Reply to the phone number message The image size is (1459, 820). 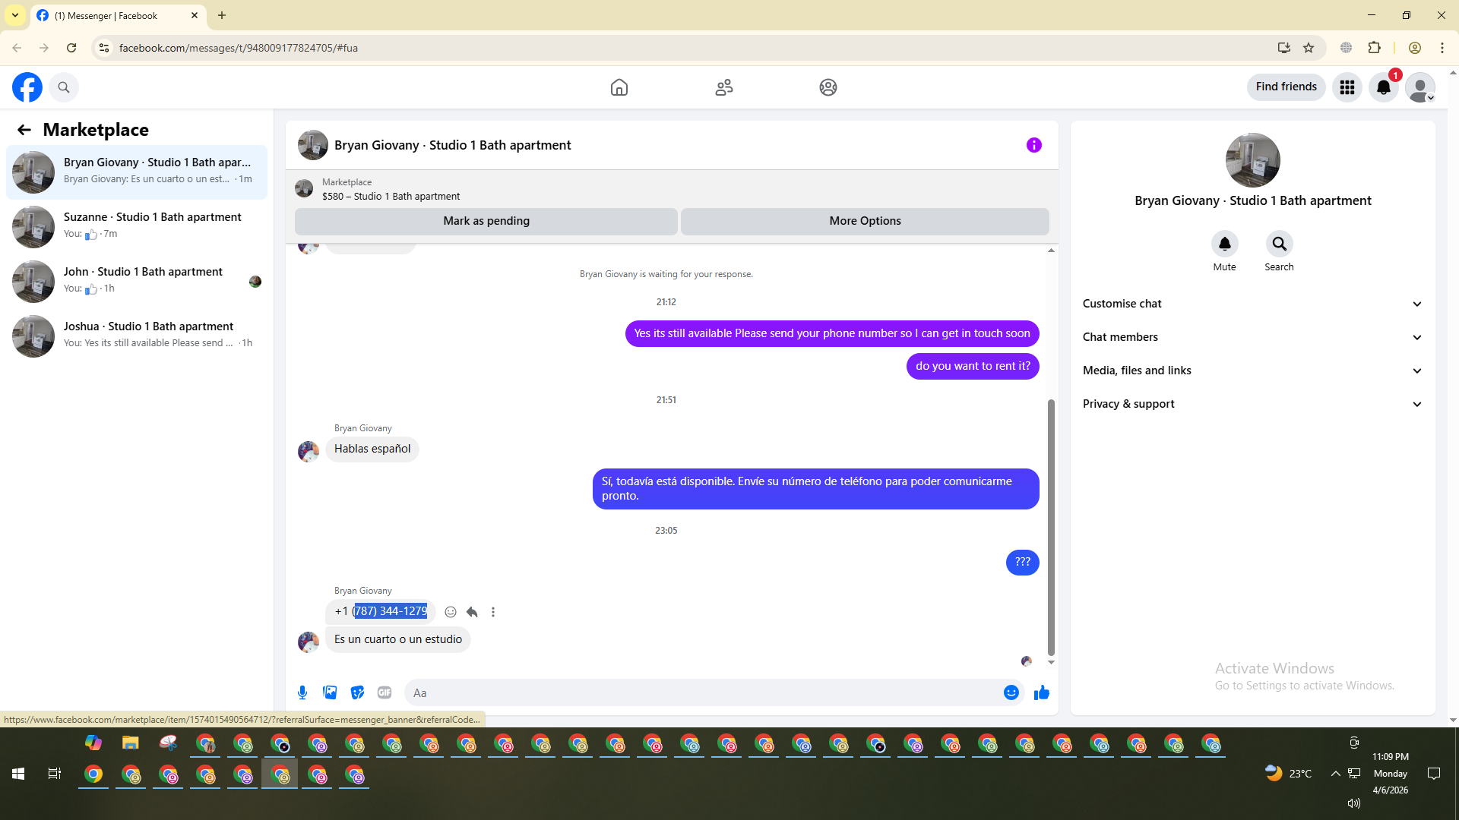pyautogui.click(x=472, y=612)
